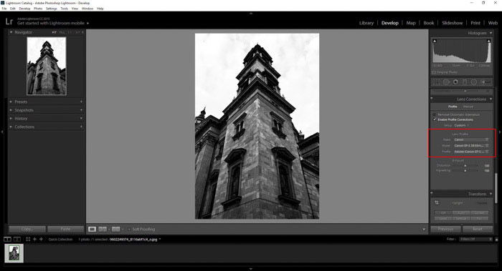Click main window display button 1

[7, 239]
